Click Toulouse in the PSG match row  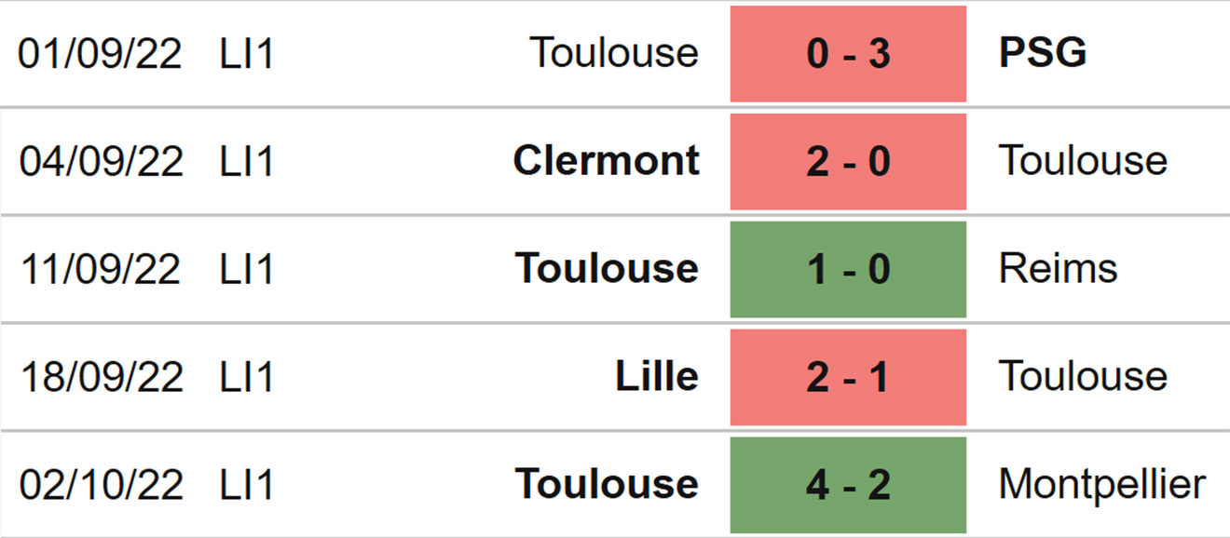(x=614, y=53)
